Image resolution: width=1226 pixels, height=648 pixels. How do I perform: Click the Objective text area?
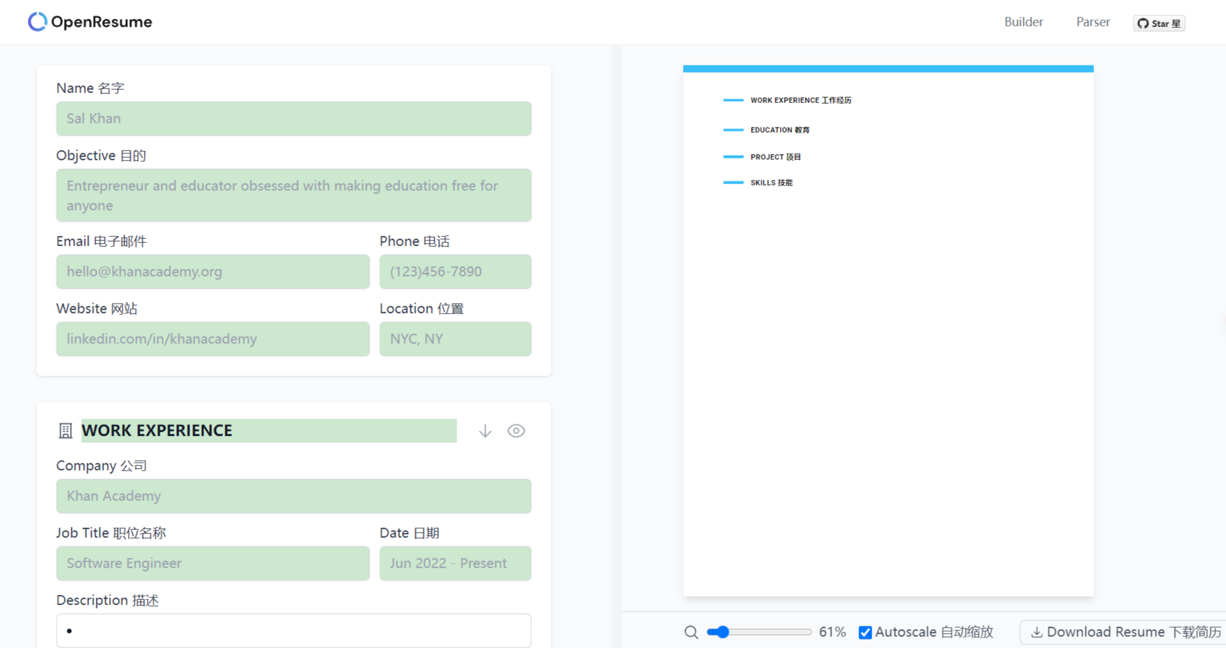(x=294, y=195)
